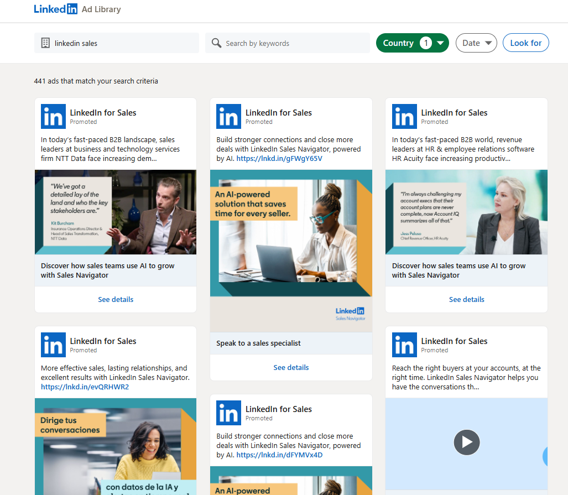Viewport: 568px width, 495px height.
Task: Click 'Speak to a sales specialist' headline
Action: pos(258,343)
